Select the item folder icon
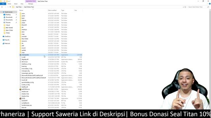Image resolution: width=211 pixels, height=118 pixels. (20, 32)
